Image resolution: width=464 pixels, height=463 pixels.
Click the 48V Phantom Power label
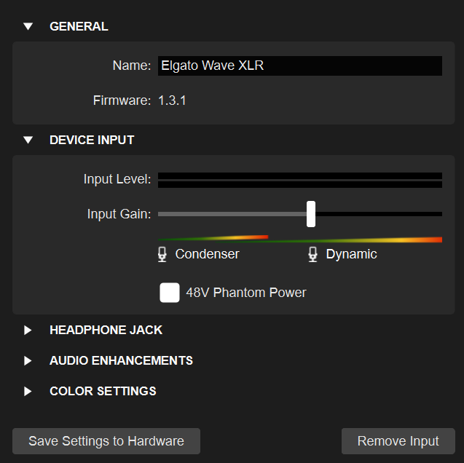point(246,293)
